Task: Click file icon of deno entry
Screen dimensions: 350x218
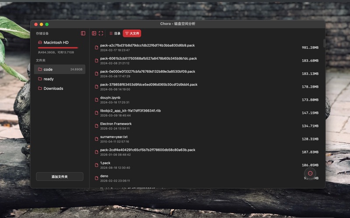Action: coord(97,178)
